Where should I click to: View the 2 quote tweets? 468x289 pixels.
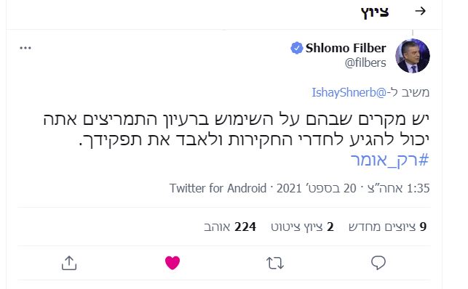(302, 227)
